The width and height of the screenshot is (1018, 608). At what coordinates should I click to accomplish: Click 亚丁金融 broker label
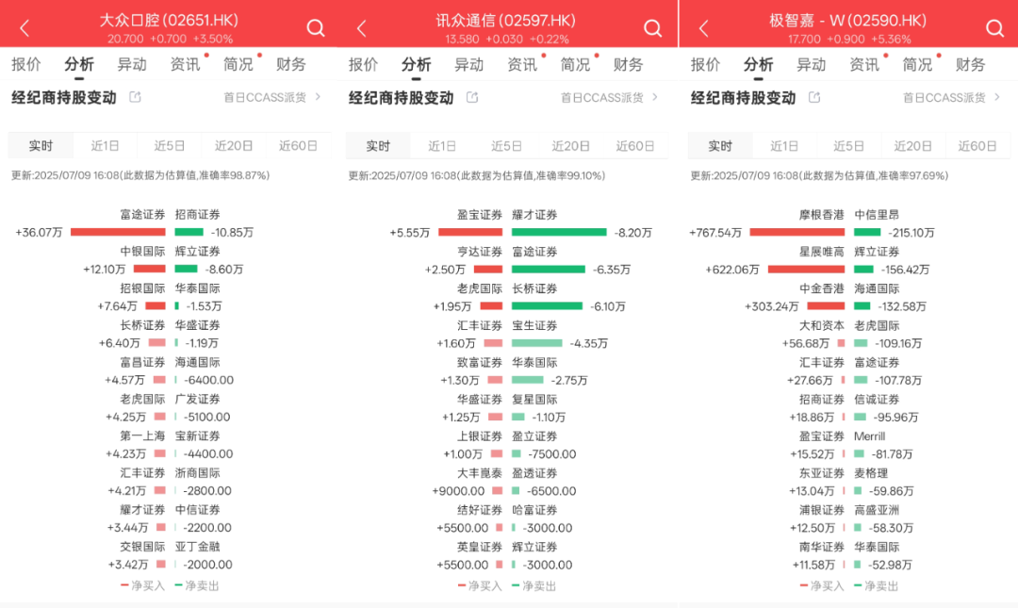pos(197,547)
